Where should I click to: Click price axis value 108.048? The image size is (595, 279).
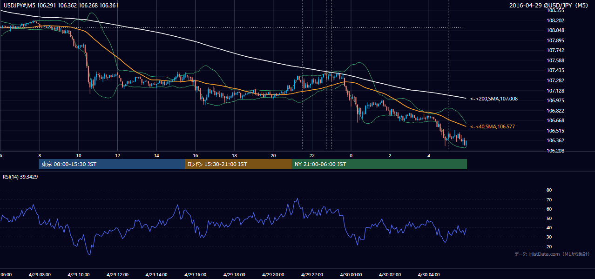point(555,30)
